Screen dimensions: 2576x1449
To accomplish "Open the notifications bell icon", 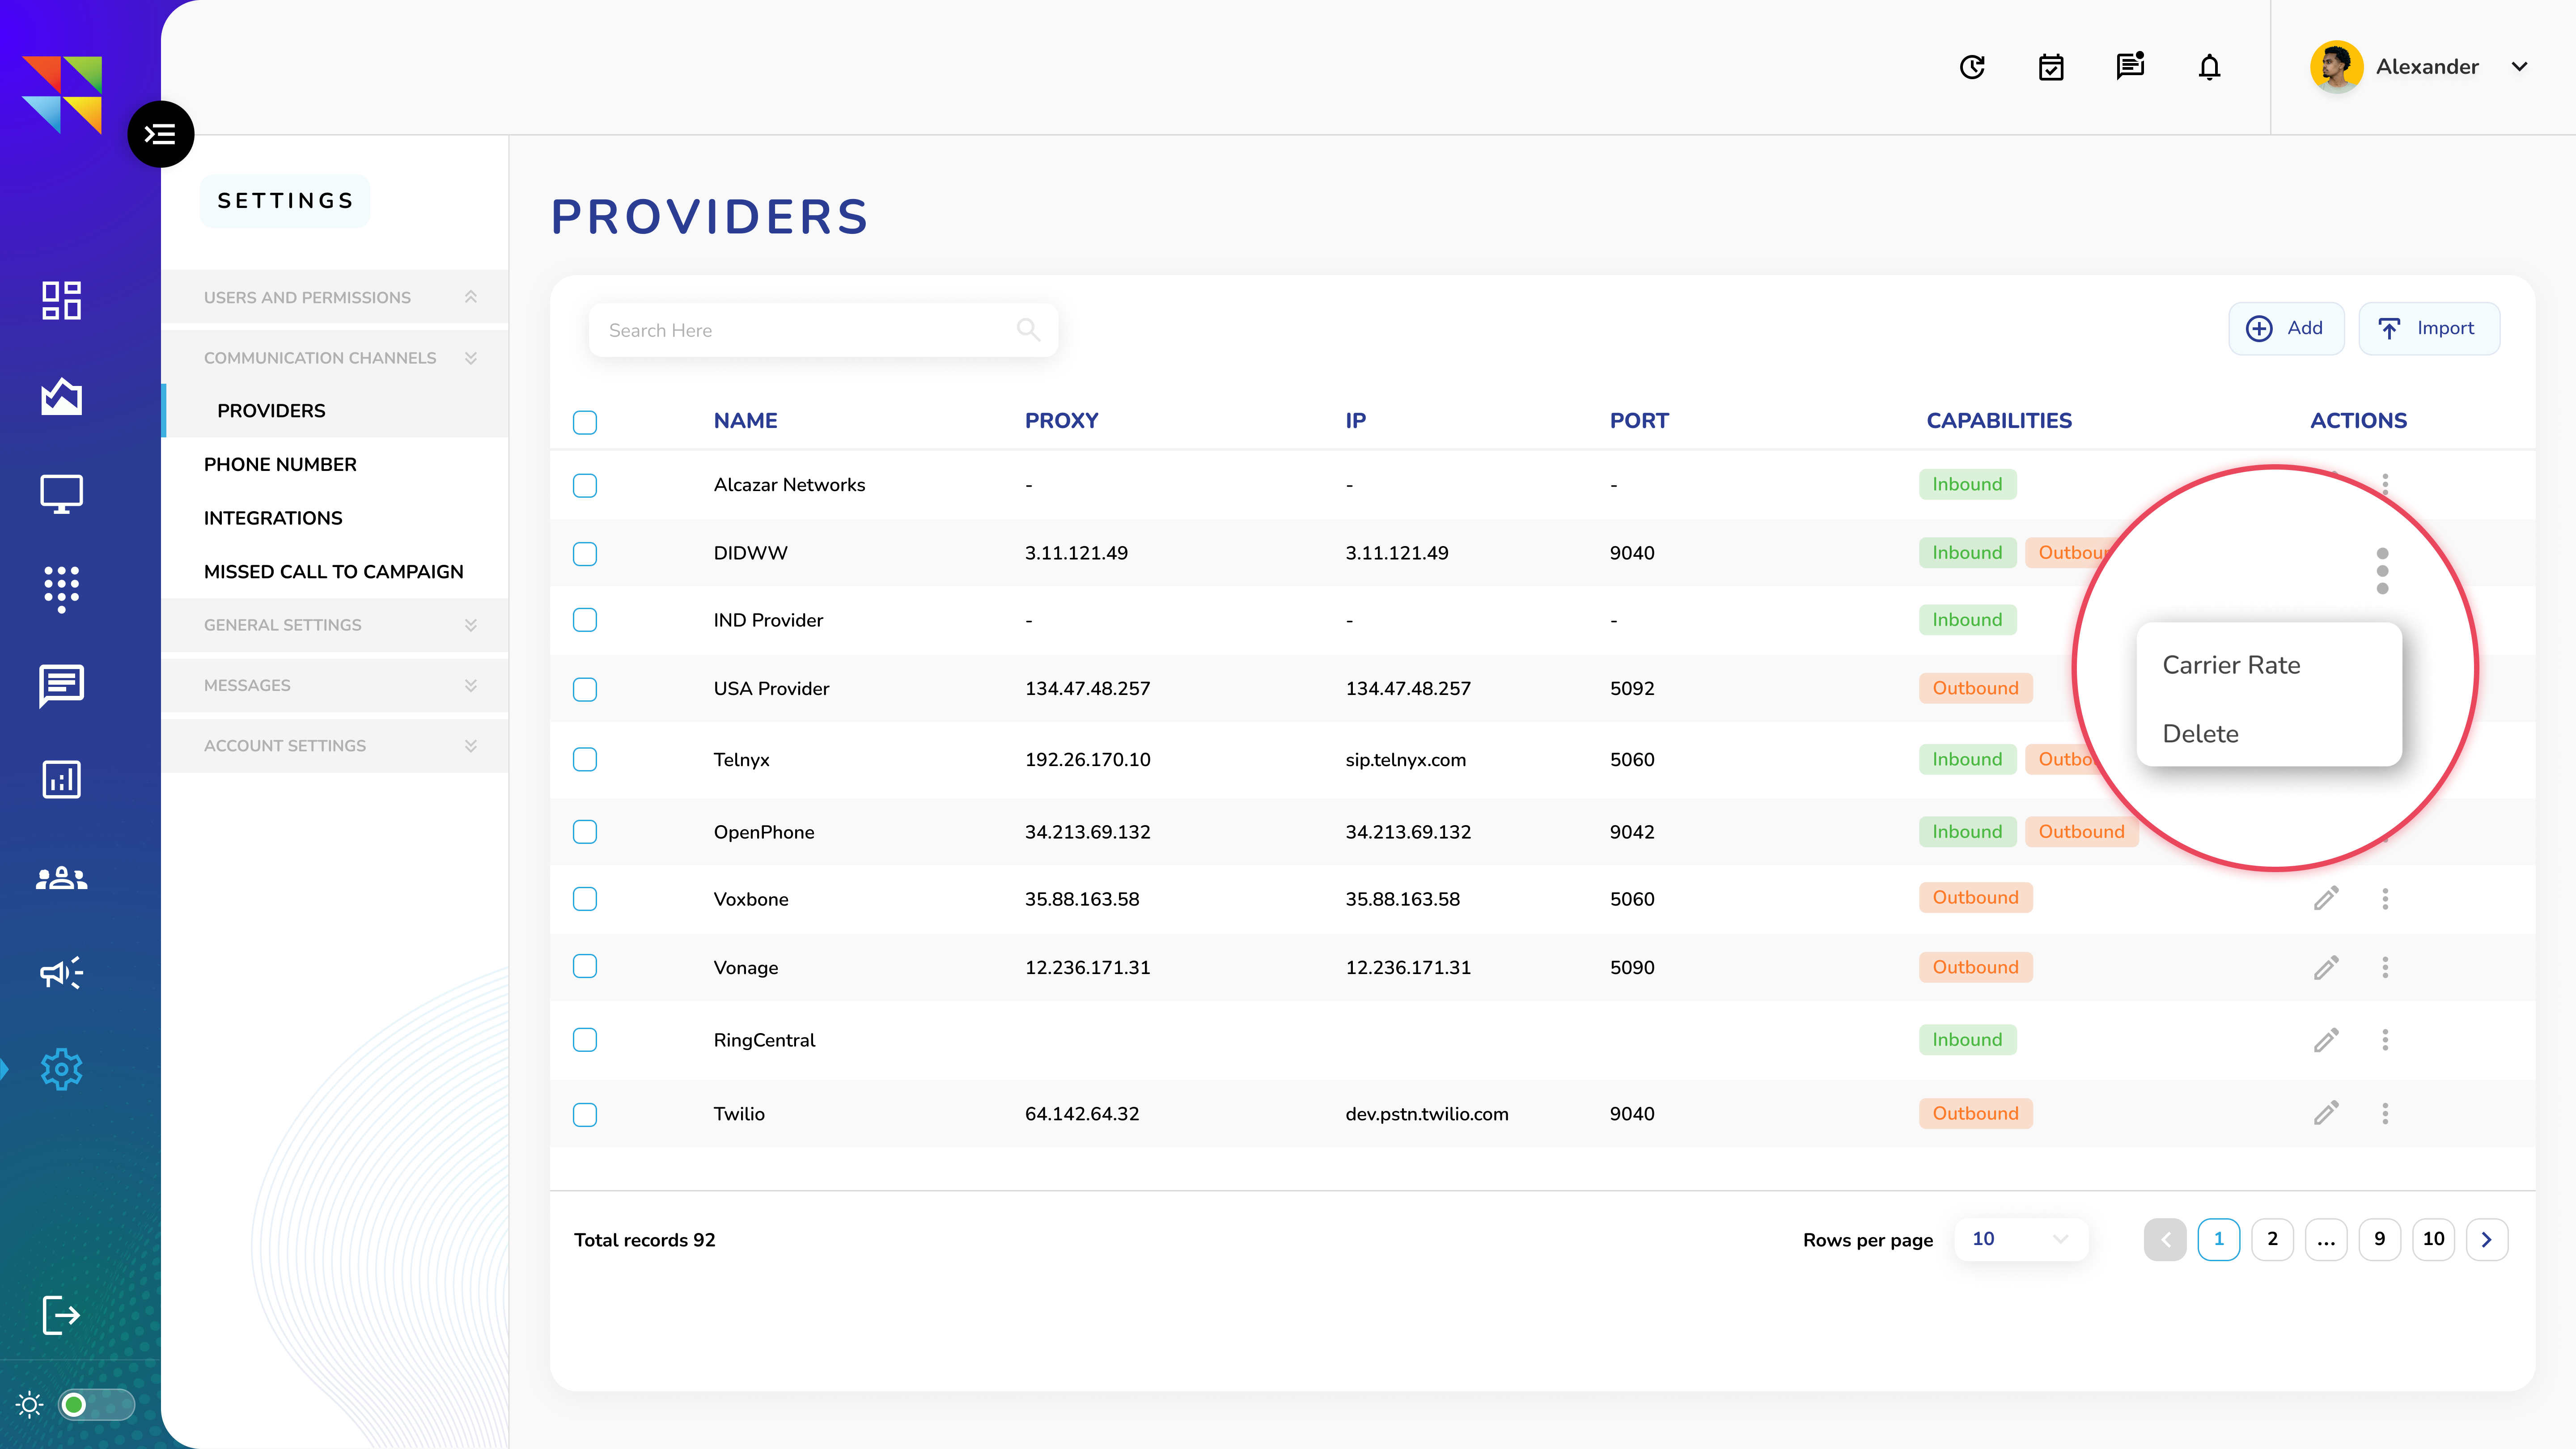I will click(x=2209, y=67).
